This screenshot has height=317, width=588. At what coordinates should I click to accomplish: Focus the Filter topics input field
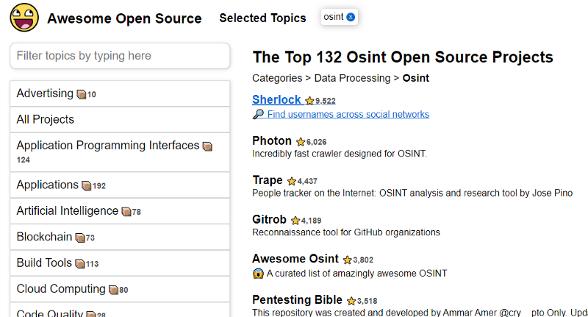[x=120, y=56]
